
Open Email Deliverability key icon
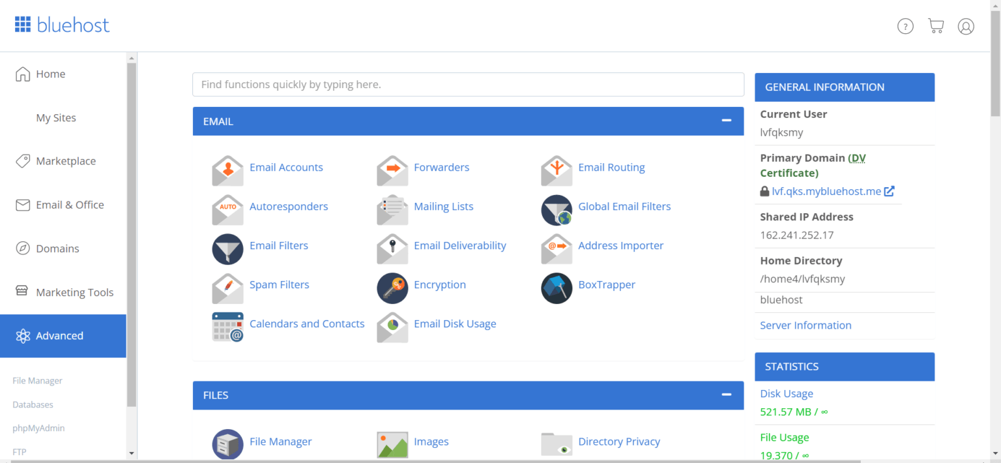pyautogui.click(x=392, y=248)
